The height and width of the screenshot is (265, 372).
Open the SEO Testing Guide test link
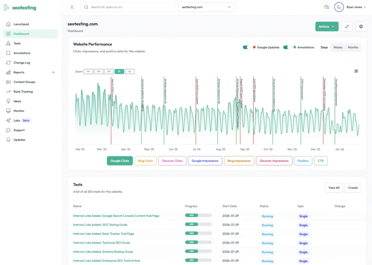[x=101, y=225]
